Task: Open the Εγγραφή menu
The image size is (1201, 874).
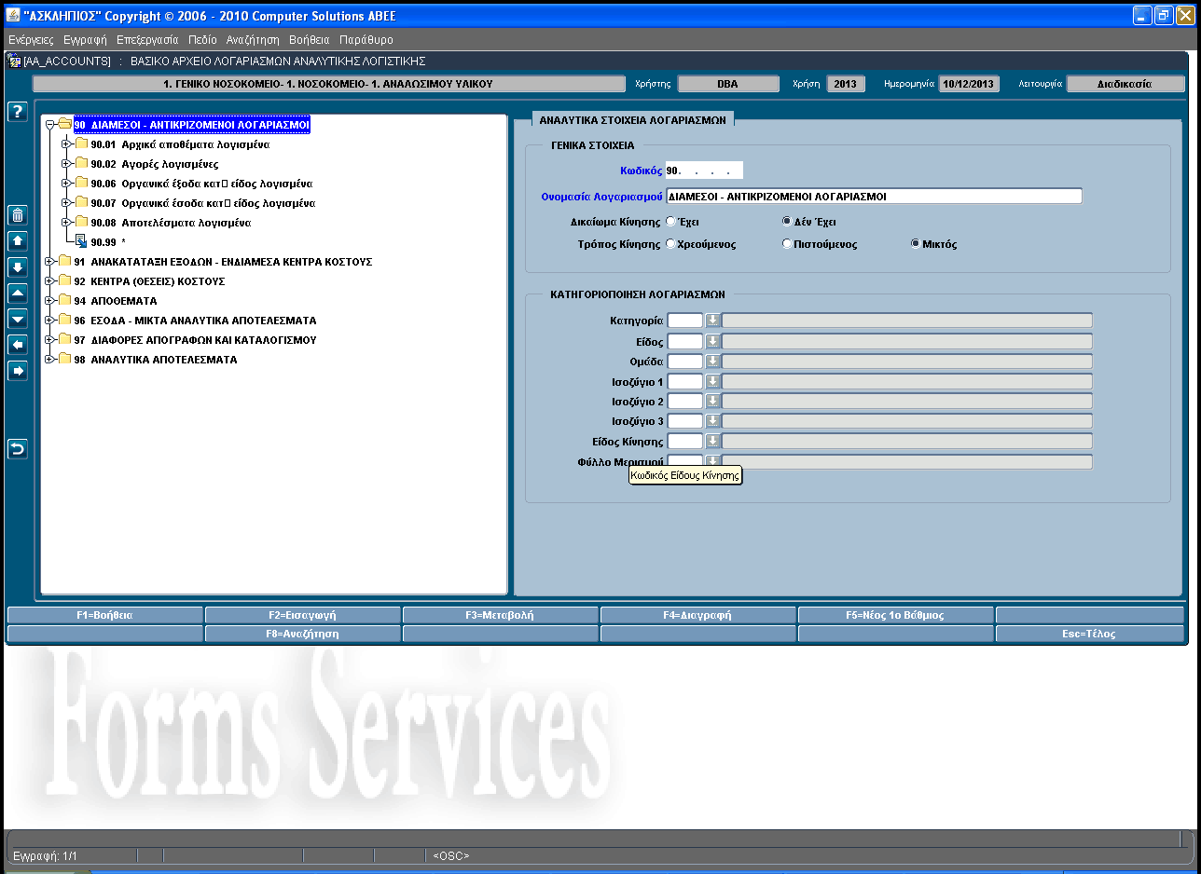Action: point(85,40)
